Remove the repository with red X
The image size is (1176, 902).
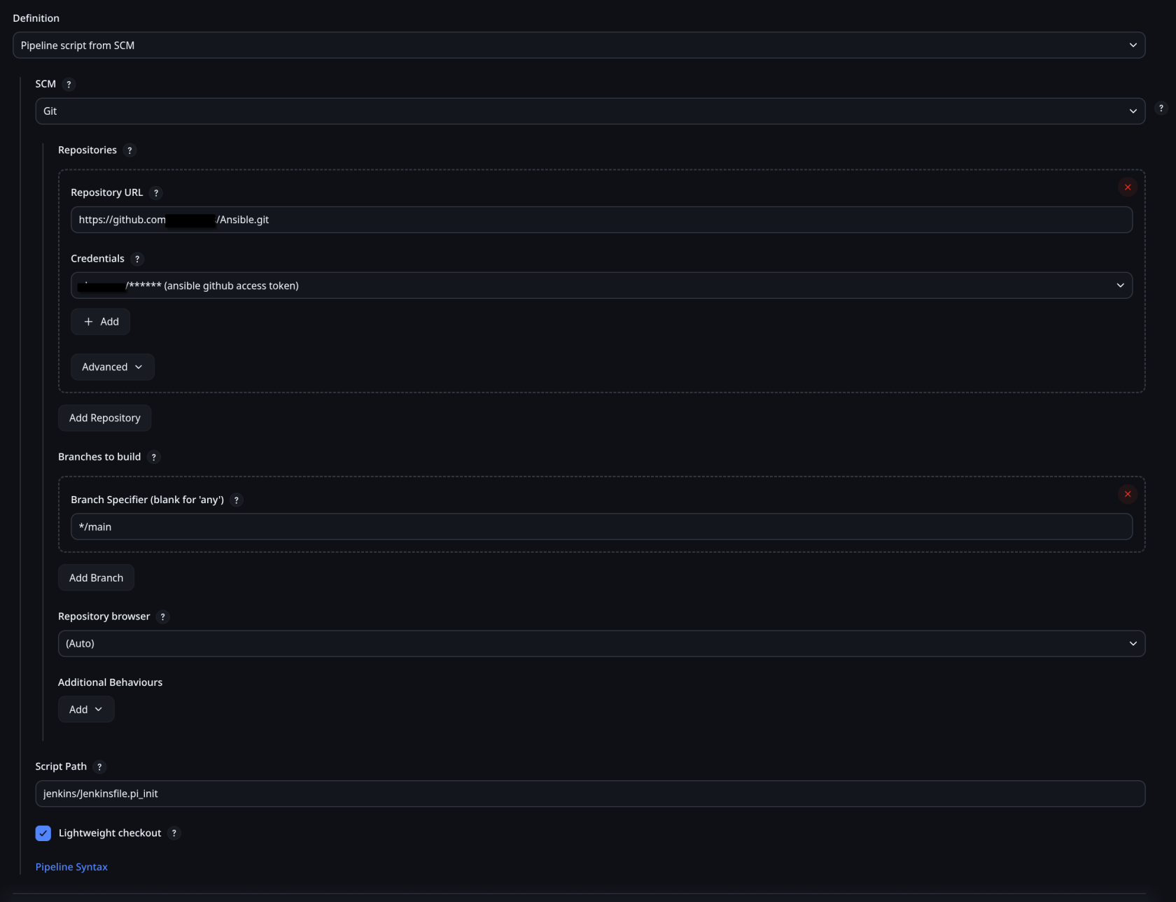1127,188
